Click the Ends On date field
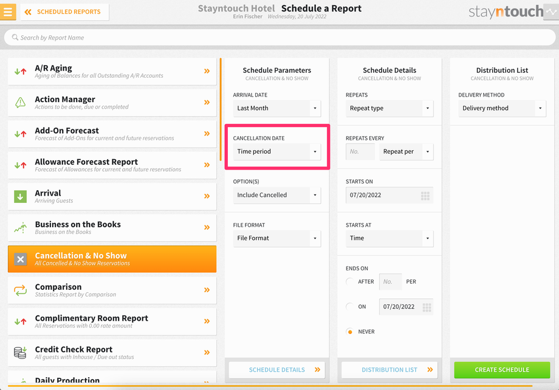 pyautogui.click(x=406, y=307)
